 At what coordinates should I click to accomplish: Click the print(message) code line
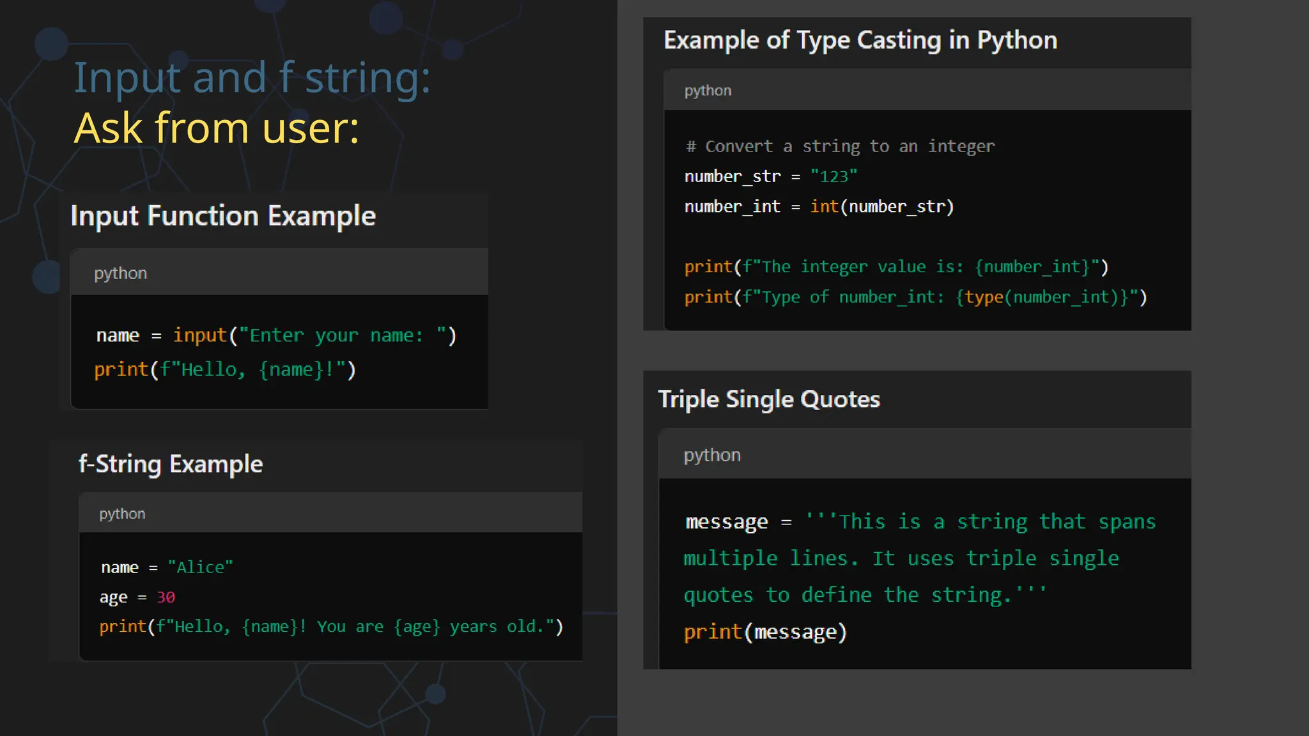pos(765,632)
